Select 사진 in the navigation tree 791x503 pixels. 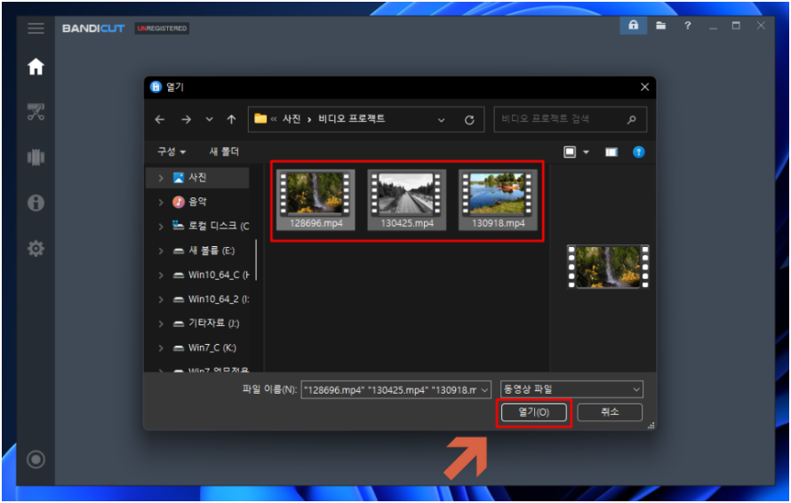coord(197,178)
